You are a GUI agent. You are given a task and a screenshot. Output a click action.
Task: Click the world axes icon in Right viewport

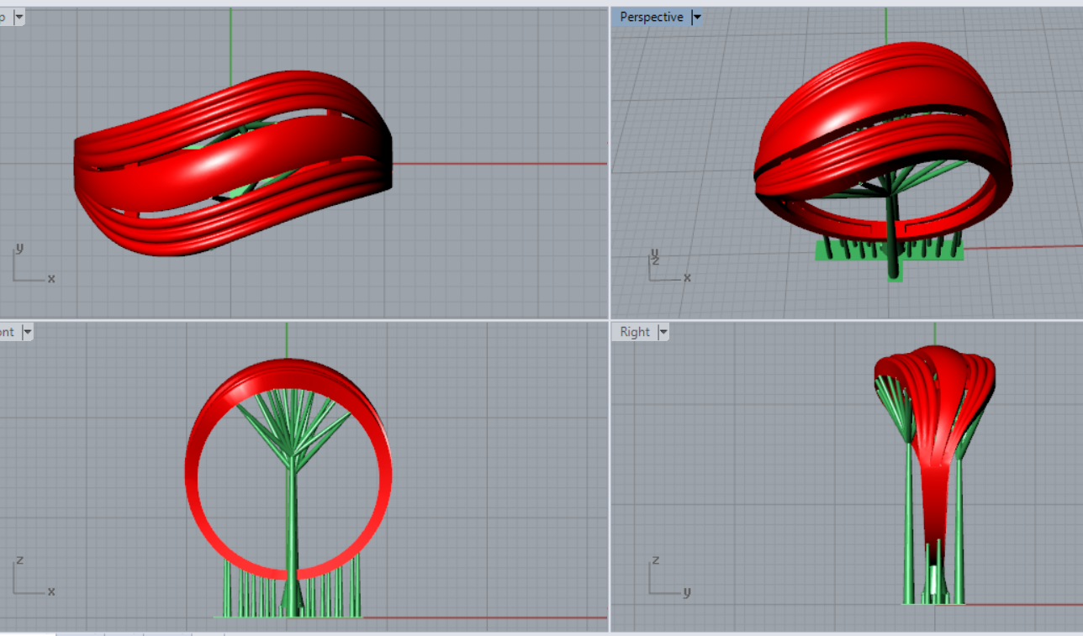click(x=668, y=580)
